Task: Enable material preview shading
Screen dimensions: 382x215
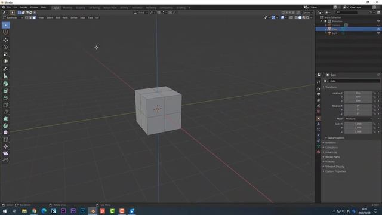Action: (x=304, y=17)
